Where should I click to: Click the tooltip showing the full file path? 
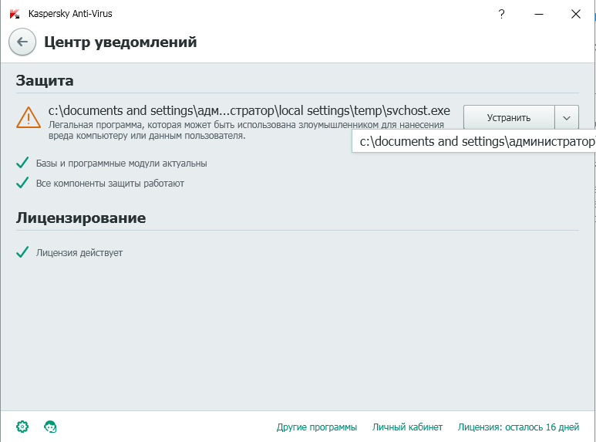pyautogui.click(x=475, y=142)
